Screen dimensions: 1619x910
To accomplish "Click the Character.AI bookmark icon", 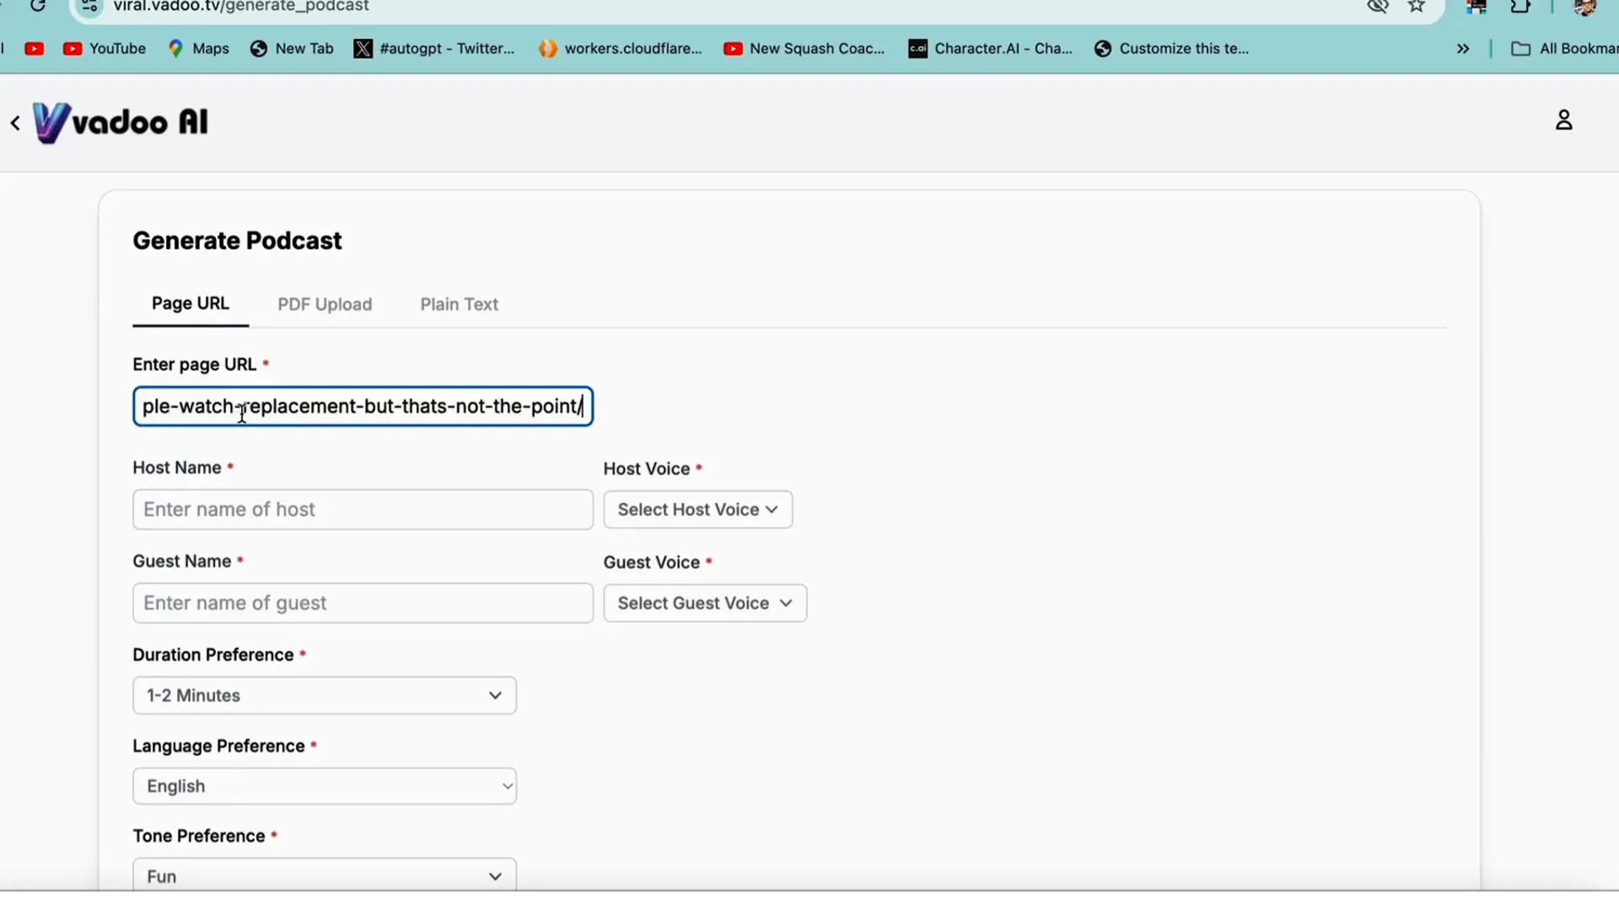I will point(918,48).
